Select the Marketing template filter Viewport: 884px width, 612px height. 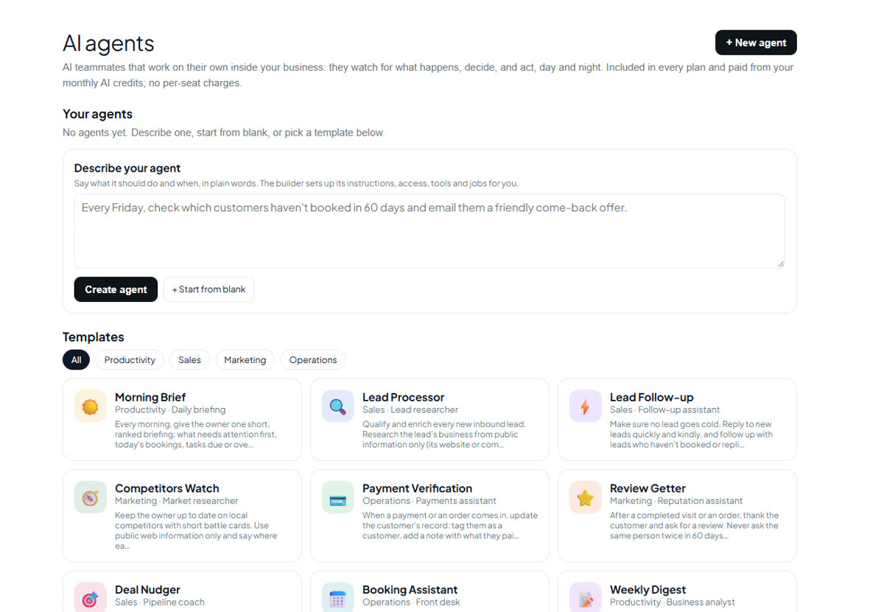(x=245, y=360)
